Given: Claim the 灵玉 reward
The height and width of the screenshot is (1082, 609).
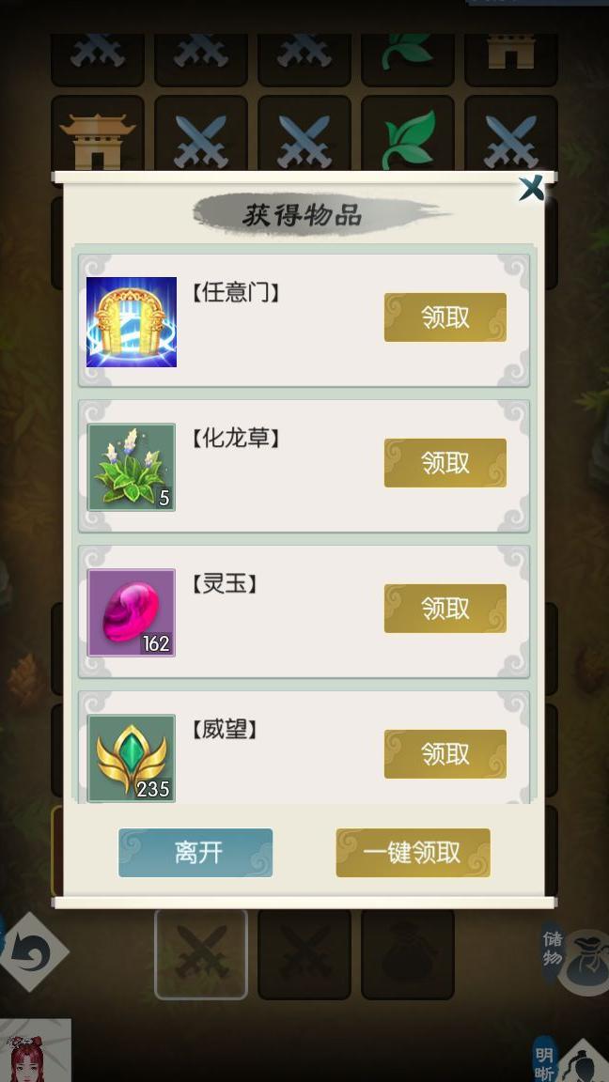Looking at the screenshot, I should click(445, 609).
